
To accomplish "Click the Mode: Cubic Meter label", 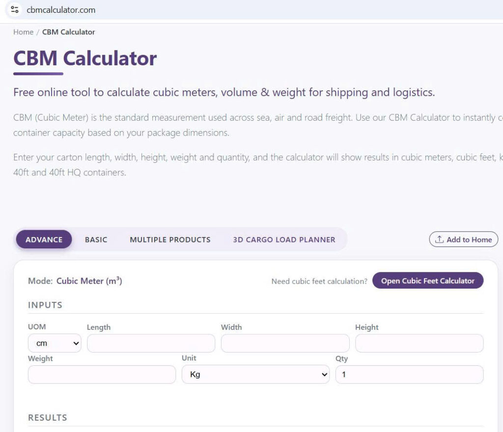I will point(75,281).
